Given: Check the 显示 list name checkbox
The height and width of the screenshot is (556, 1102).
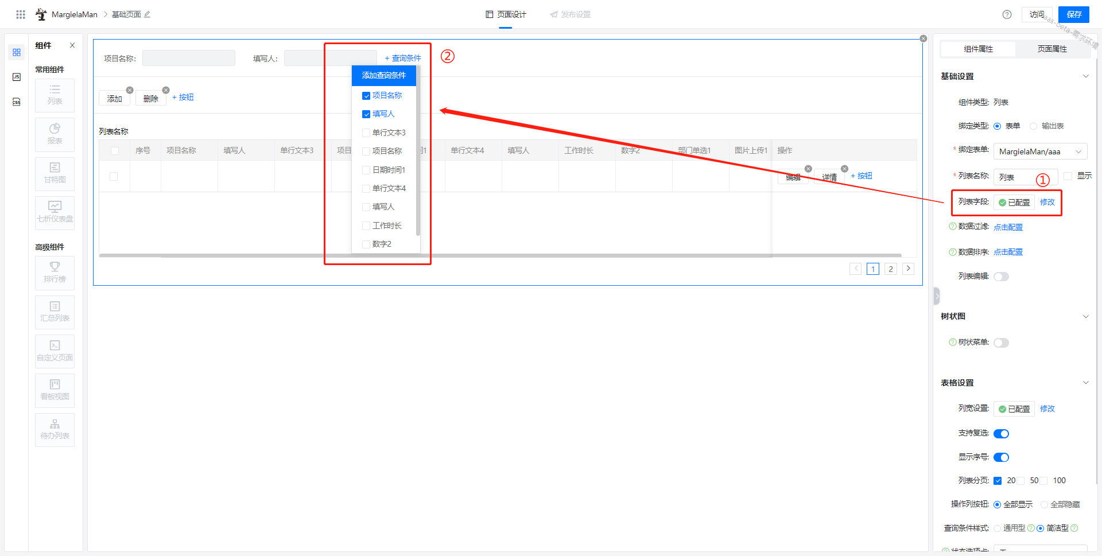Looking at the screenshot, I should pyautogui.click(x=1068, y=176).
